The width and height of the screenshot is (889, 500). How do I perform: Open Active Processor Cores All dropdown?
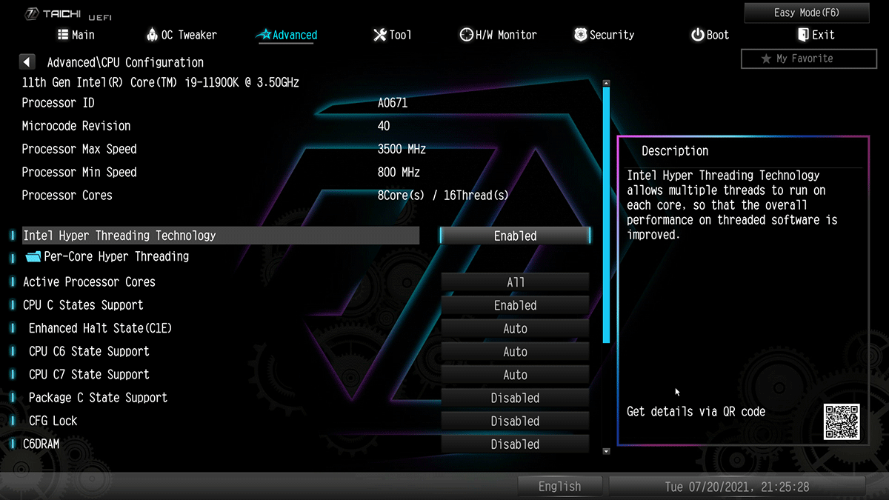[516, 282]
